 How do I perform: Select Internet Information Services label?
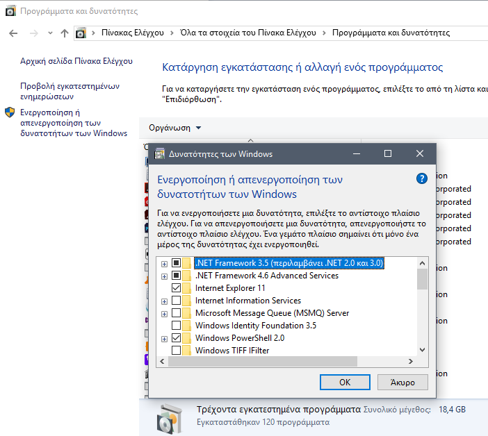pyautogui.click(x=248, y=300)
